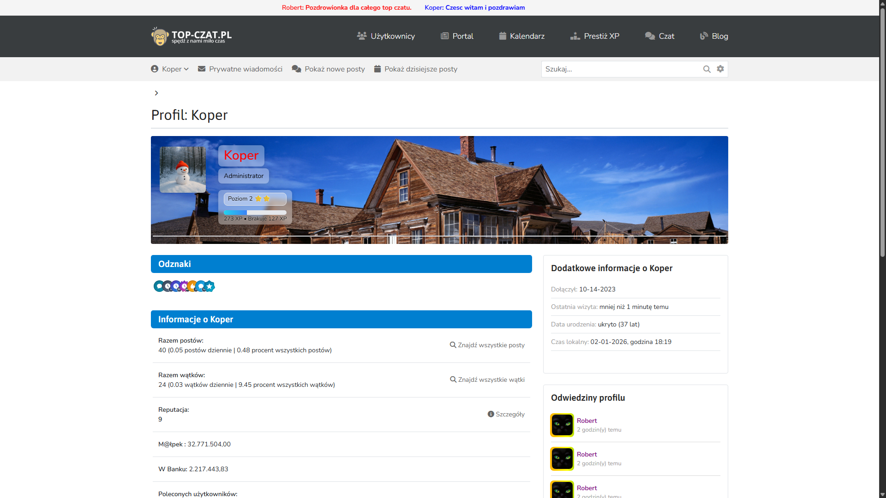Click Znajdź wszystkie wątki link

(x=487, y=379)
